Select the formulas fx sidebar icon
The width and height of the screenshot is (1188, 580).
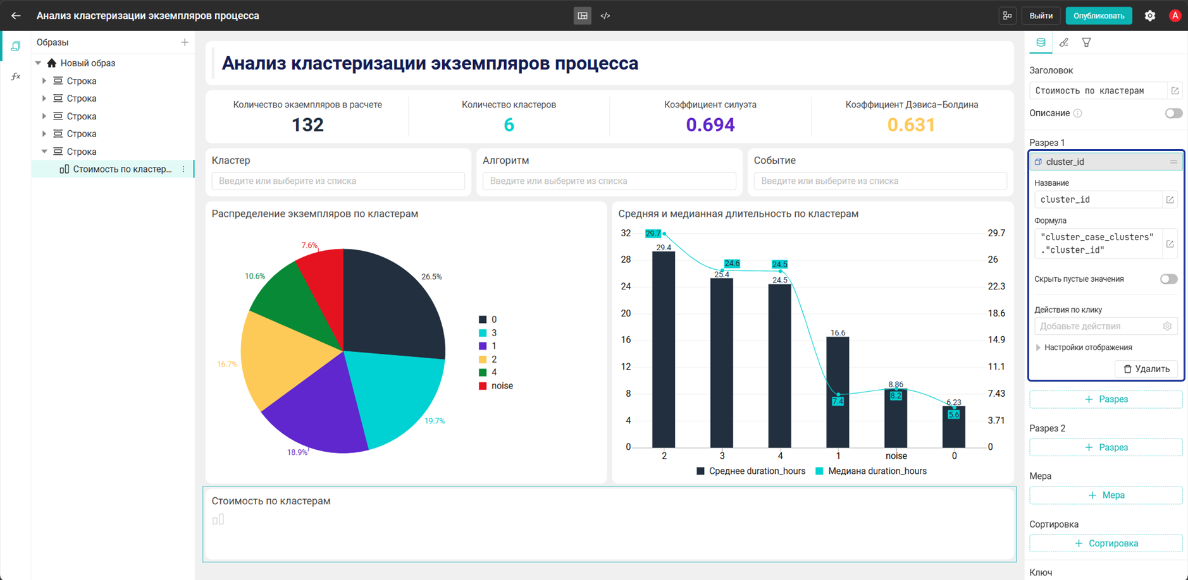pos(16,76)
